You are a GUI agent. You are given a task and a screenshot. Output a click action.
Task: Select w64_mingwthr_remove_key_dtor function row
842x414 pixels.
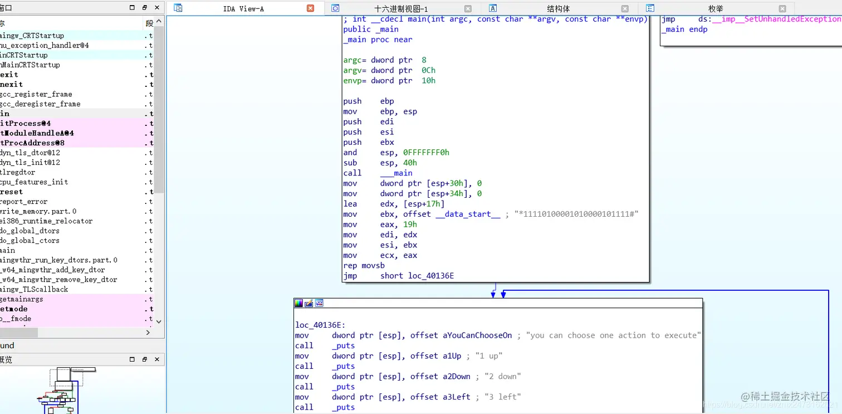pyautogui.click(x=77, y=279)
